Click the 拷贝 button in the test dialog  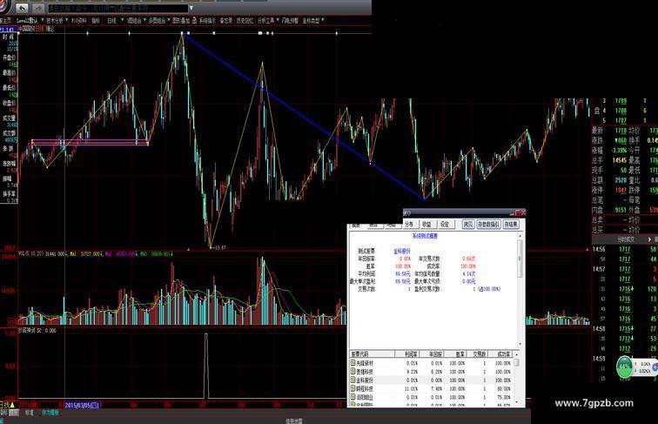(468, 225)
